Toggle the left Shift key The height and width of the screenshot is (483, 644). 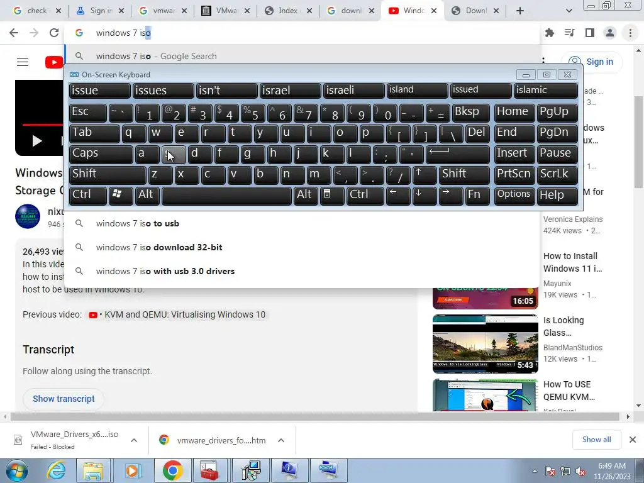click(x=108, y=175)
